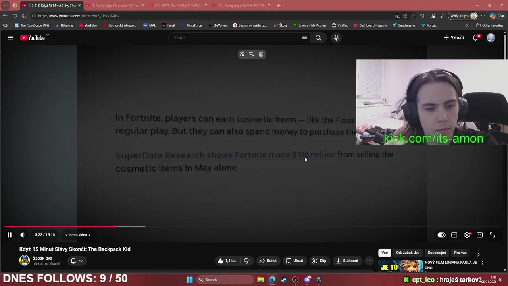The image size is (508, 286).
Task: Add this page to favorites star
Action: pos(413,16)
